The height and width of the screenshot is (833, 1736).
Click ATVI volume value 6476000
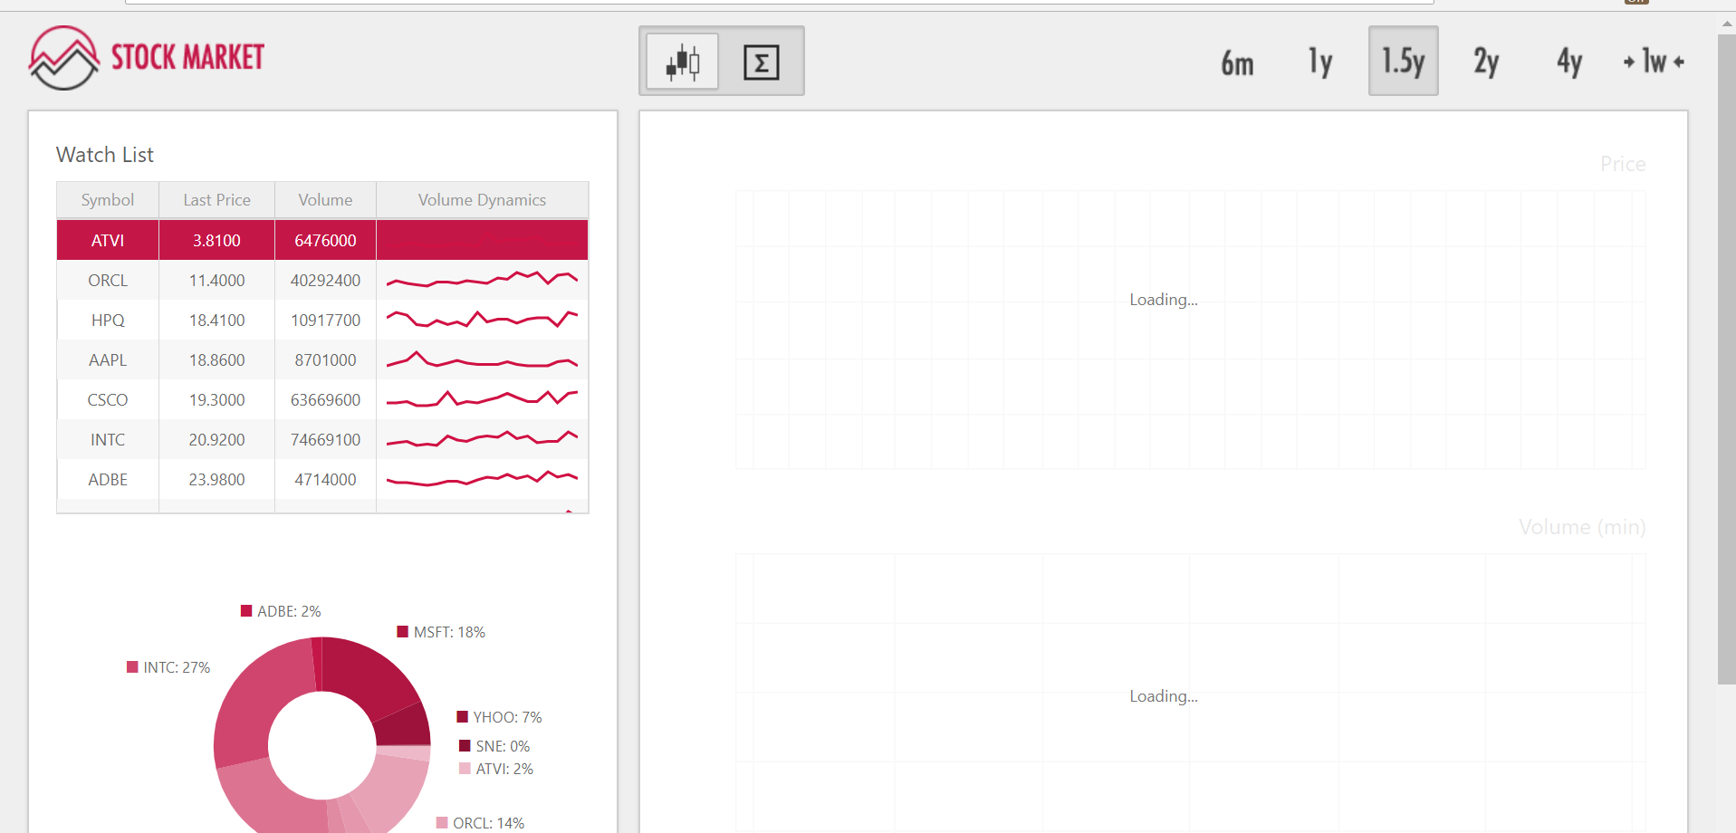pos(325,240)
